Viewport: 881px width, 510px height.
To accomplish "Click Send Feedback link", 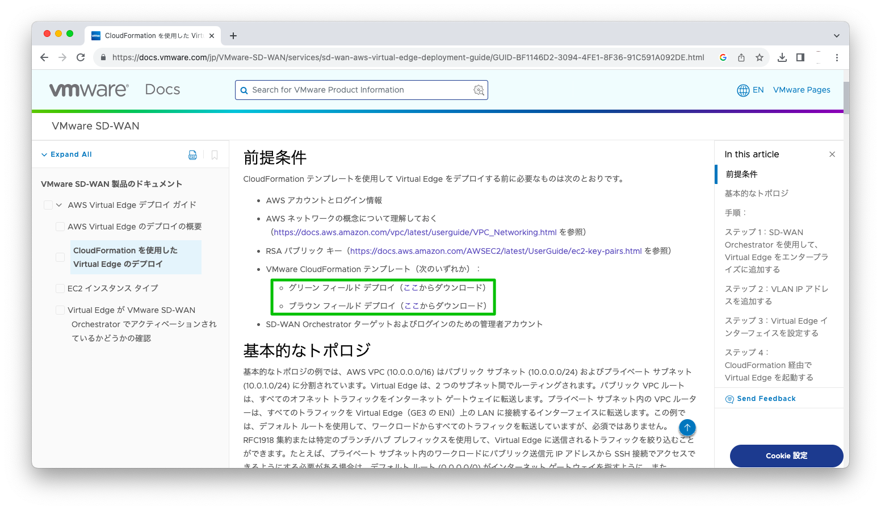I will point(761,399).
